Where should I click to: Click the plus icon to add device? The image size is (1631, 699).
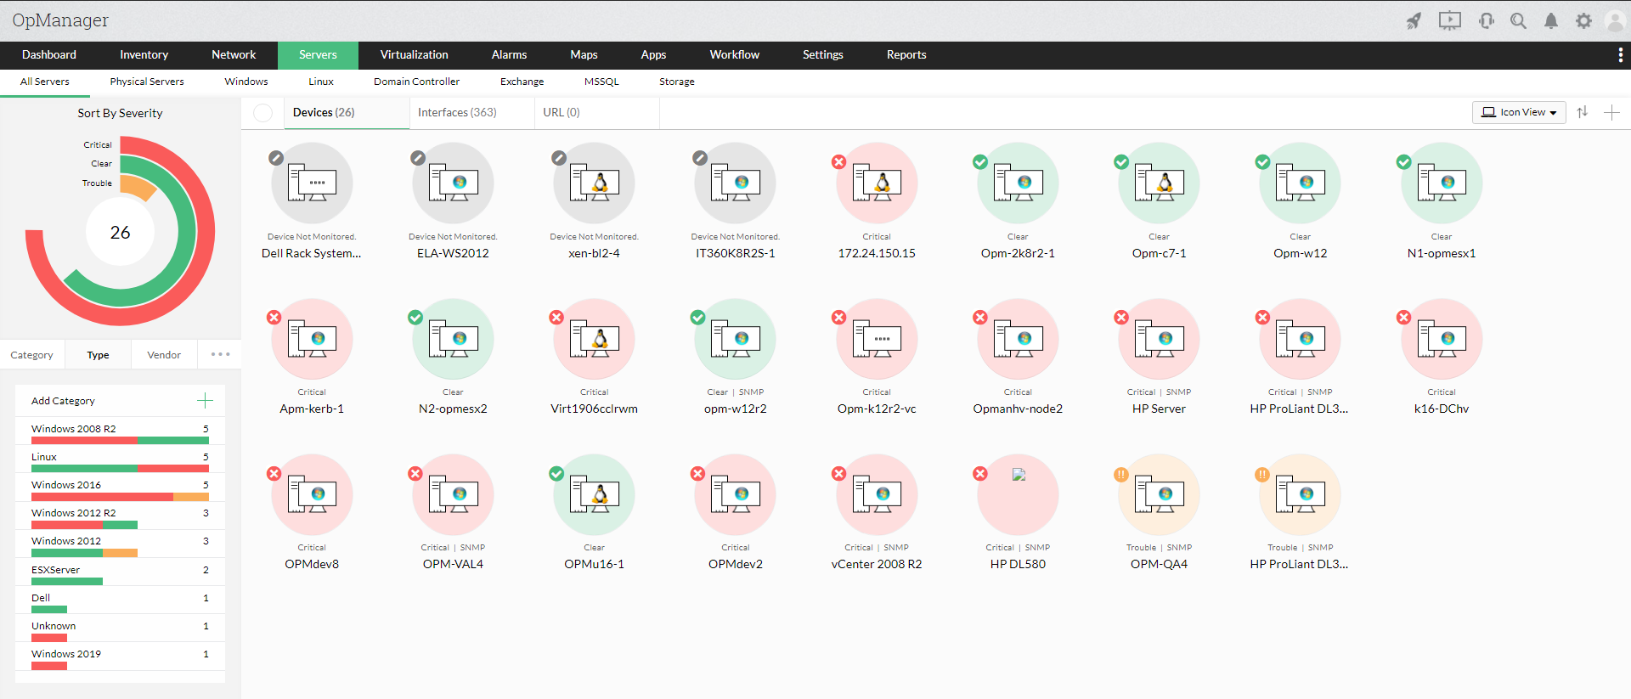pos(1611,112)
